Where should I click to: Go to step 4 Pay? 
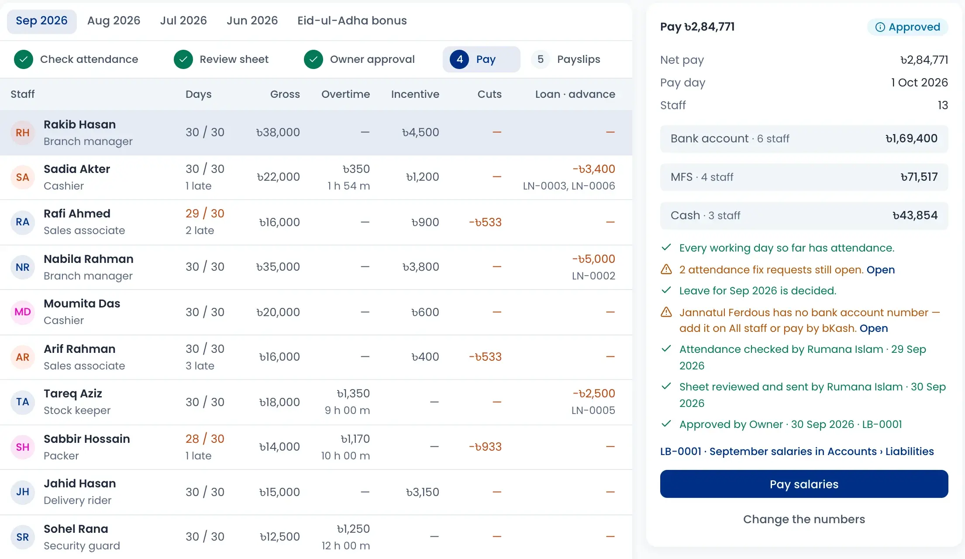(x=481, y=59)
